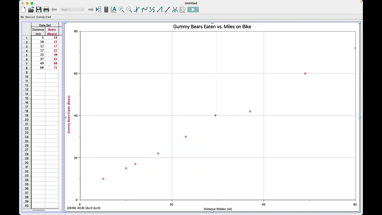The width and height of the screenshot is (382, 215).
Task: Zoom out of the graph
Action: 129,10
